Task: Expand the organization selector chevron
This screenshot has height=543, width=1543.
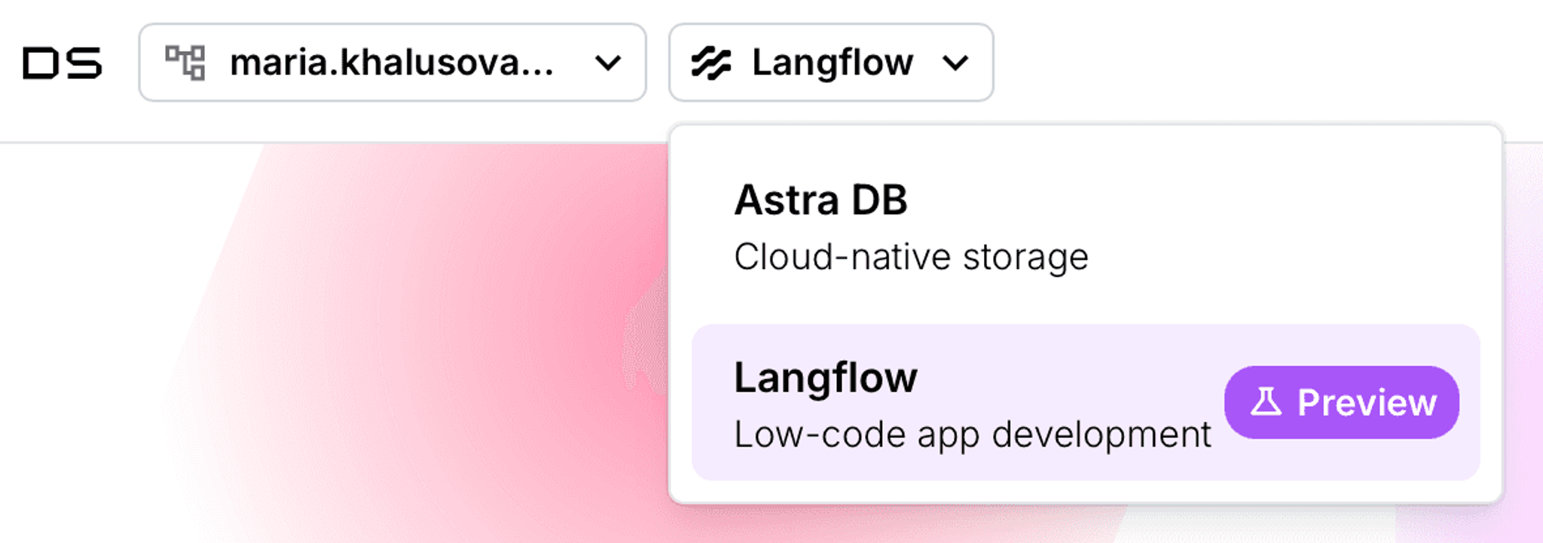Action: click(x=607, y=63)
